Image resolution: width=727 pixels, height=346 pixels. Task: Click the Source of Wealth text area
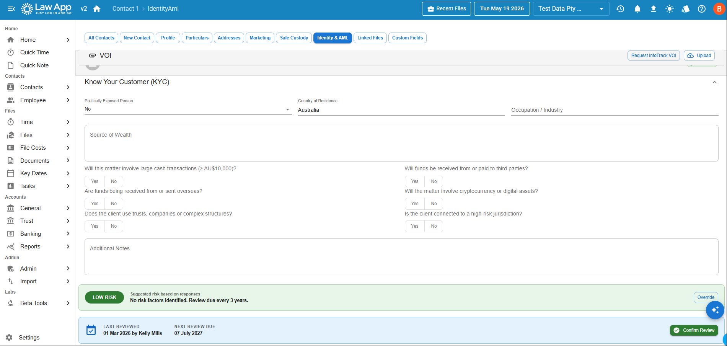pos(401,143)
